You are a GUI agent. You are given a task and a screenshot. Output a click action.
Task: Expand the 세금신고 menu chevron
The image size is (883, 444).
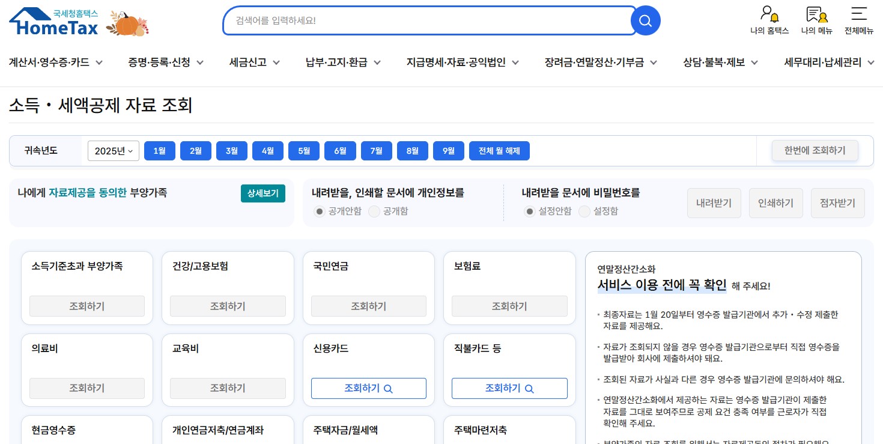[x=276, y=62]
